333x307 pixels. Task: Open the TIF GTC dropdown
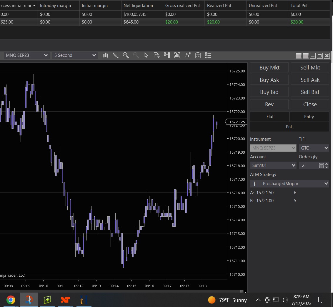(x=314, y=148)
